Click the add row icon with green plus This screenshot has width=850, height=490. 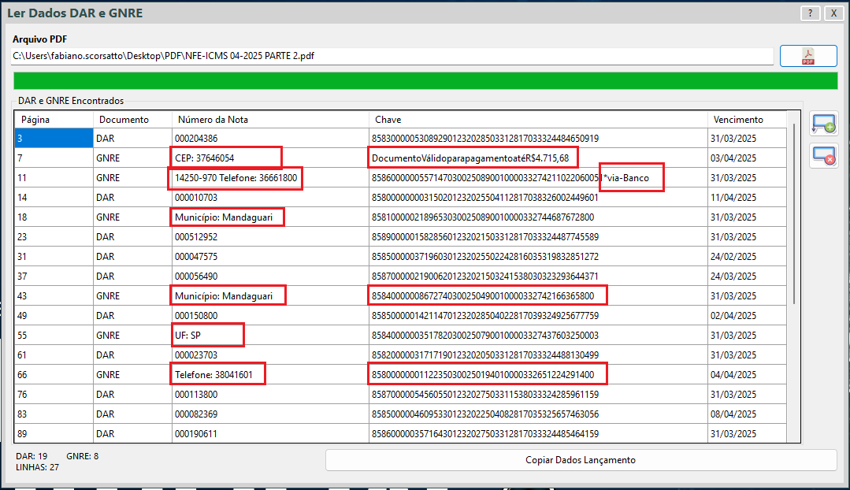[823, 124]
